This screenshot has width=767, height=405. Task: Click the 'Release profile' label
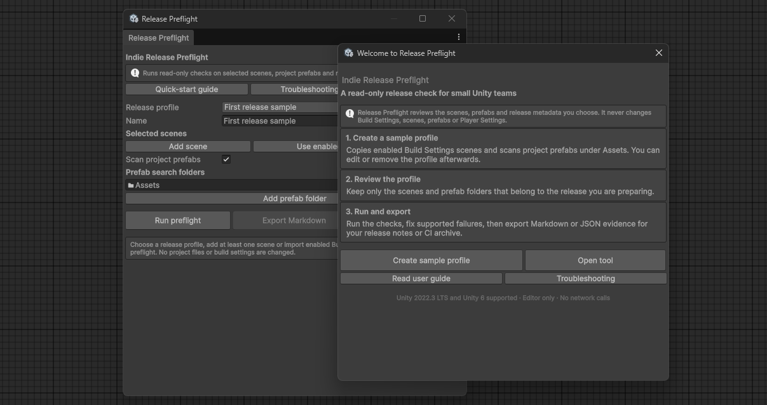coord(153,107)
